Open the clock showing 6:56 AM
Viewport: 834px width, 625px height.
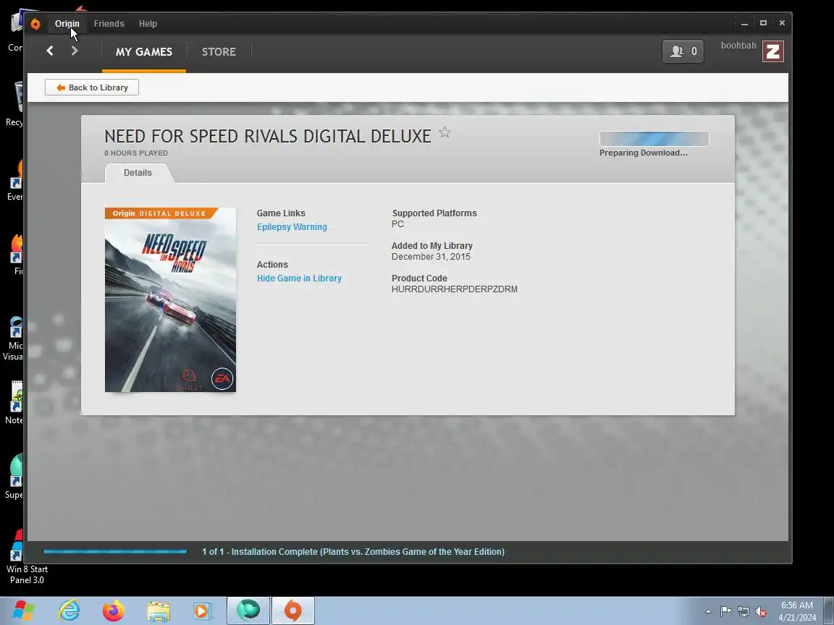coord(797,611)
